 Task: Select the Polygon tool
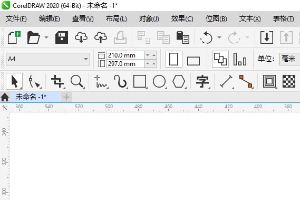pos(179,81)
